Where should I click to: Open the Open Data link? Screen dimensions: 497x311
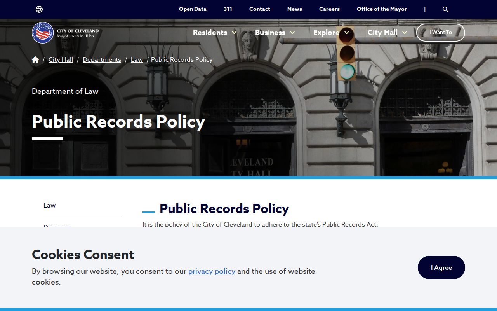click(x=193, y=9)
